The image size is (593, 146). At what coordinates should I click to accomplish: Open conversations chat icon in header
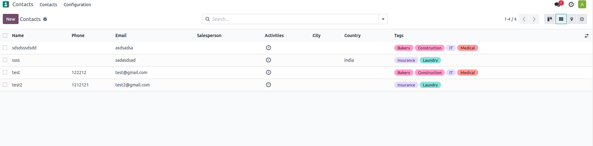557,4
